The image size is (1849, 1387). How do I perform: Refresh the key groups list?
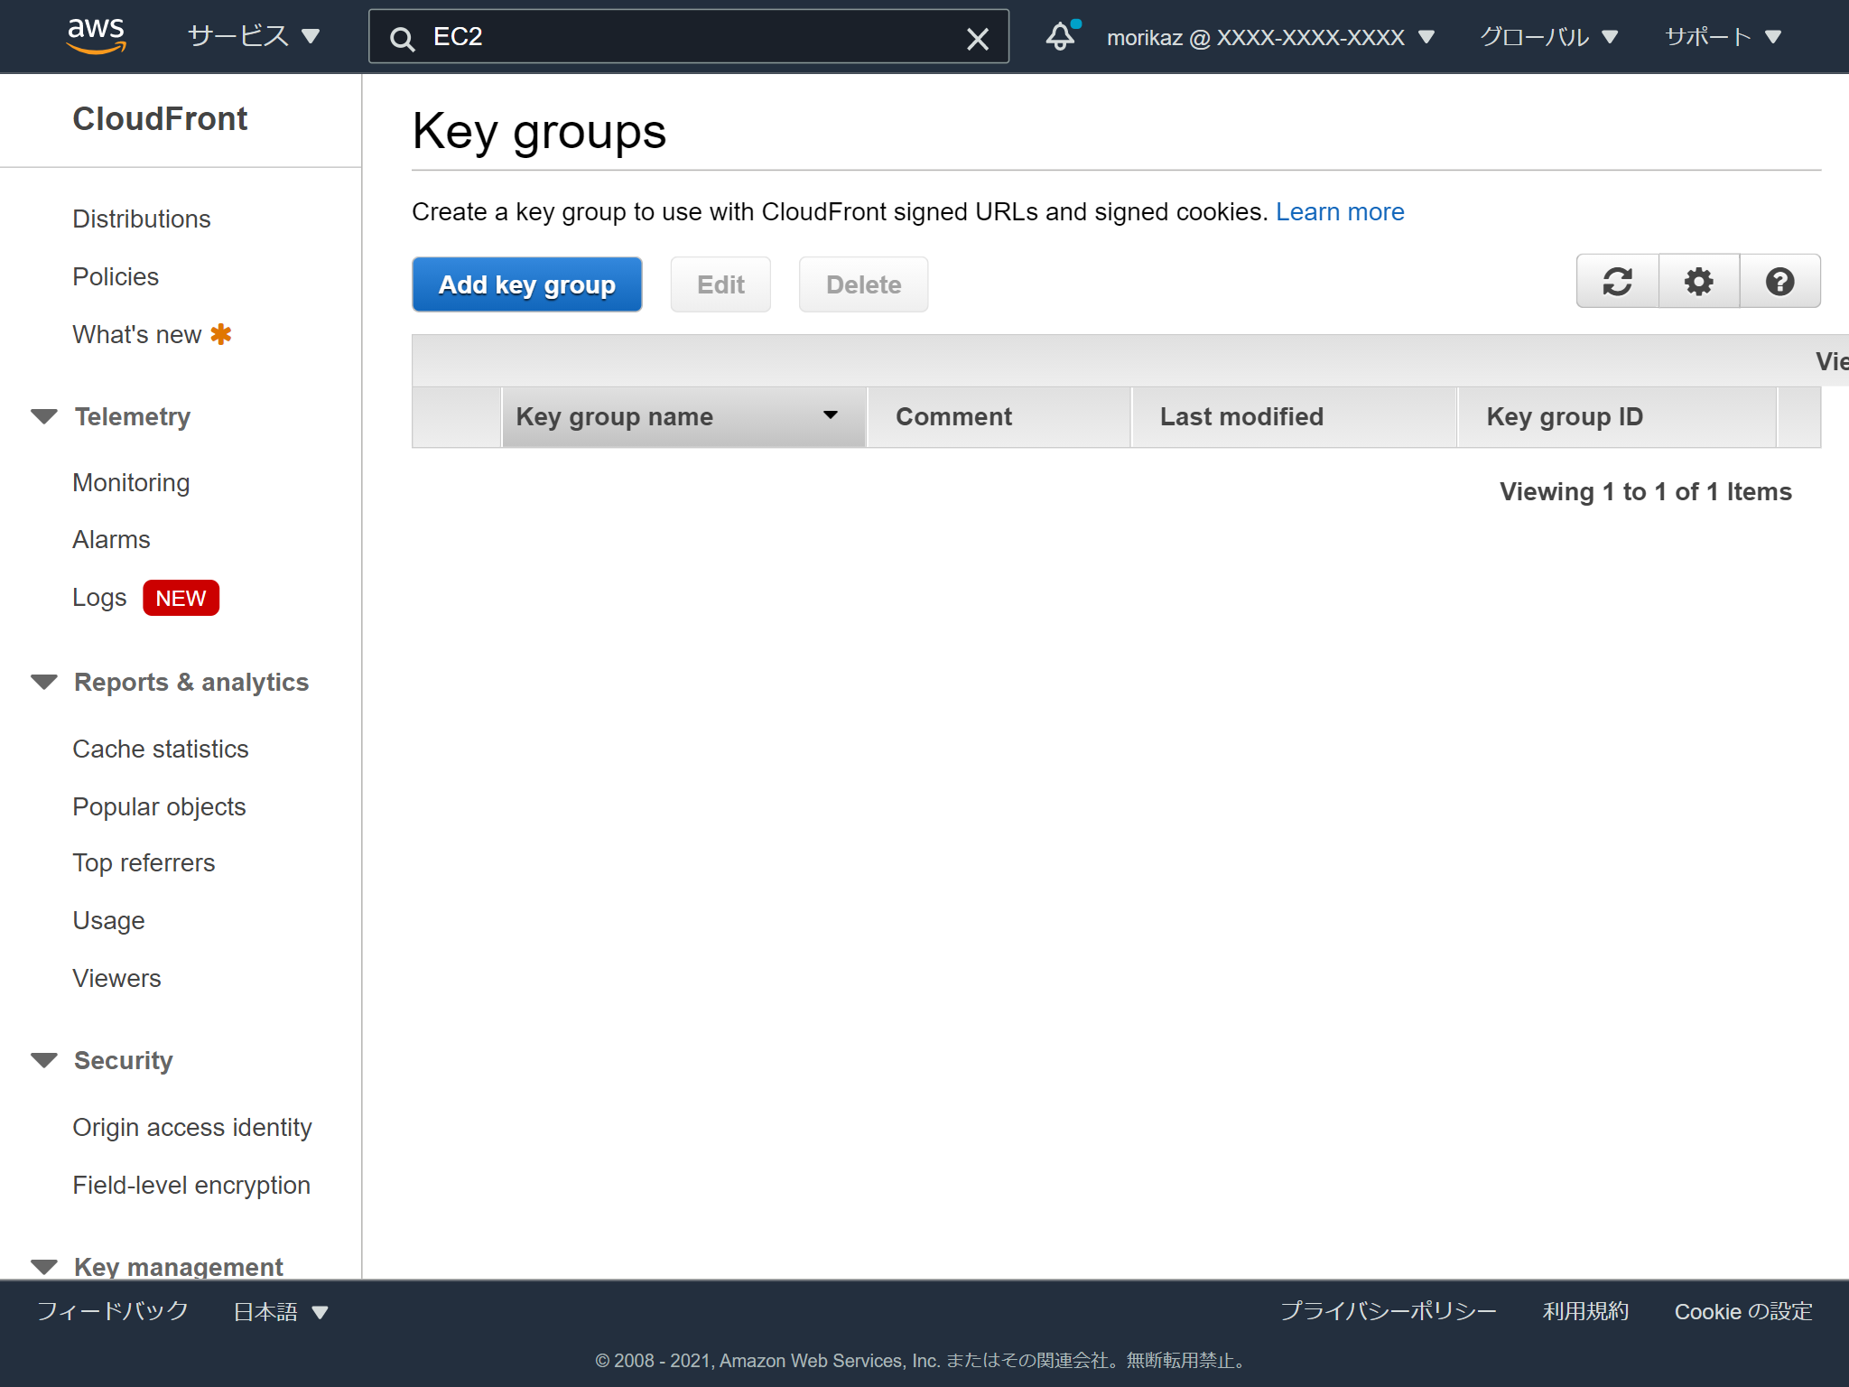1616,281
